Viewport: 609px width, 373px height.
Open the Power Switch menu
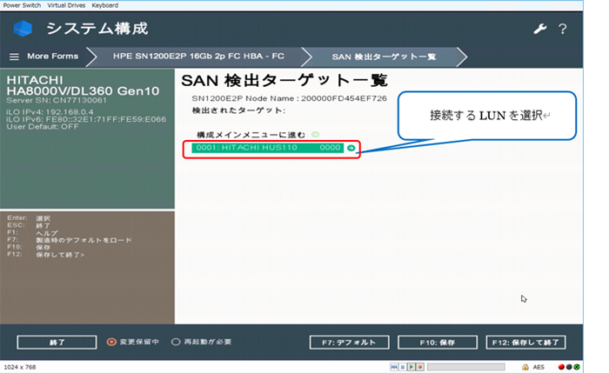point(22,5)
